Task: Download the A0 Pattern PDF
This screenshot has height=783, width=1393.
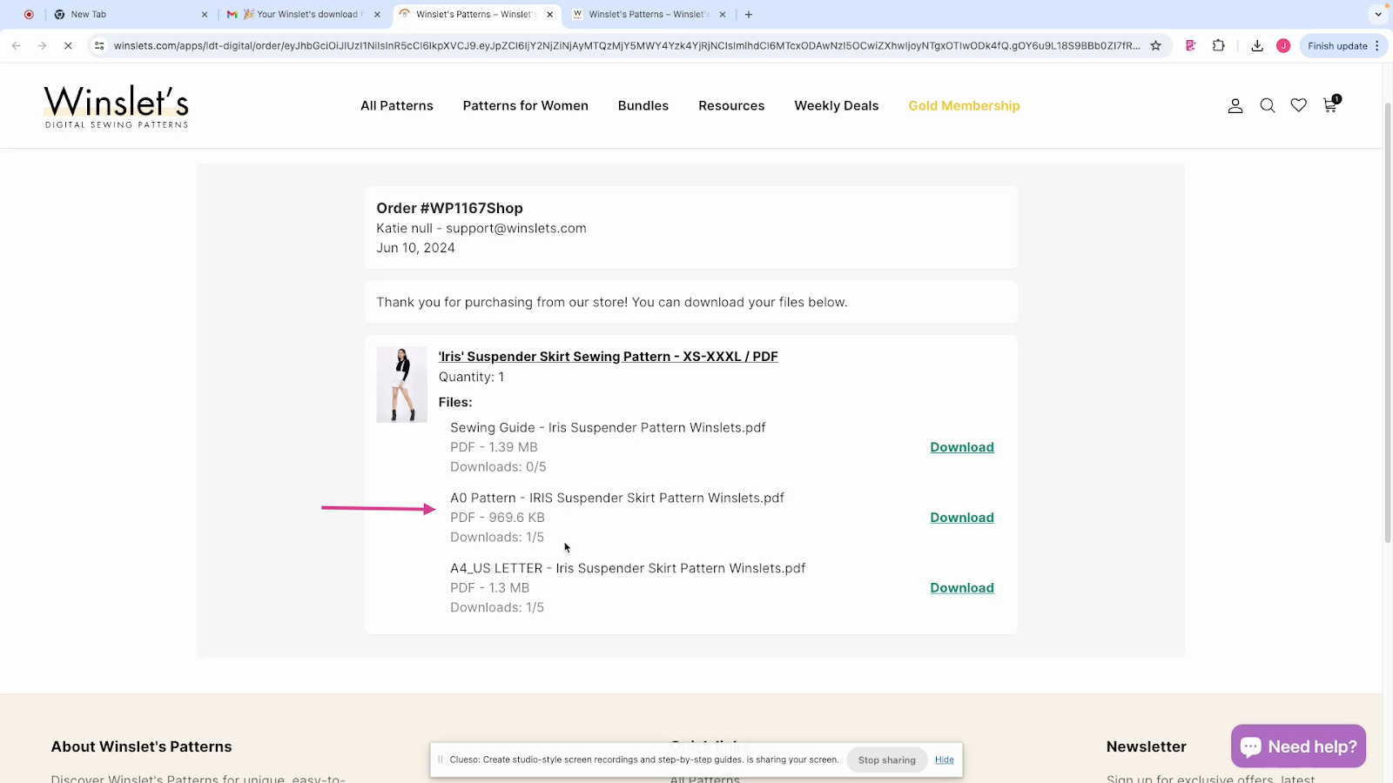Action: [962, 518]
